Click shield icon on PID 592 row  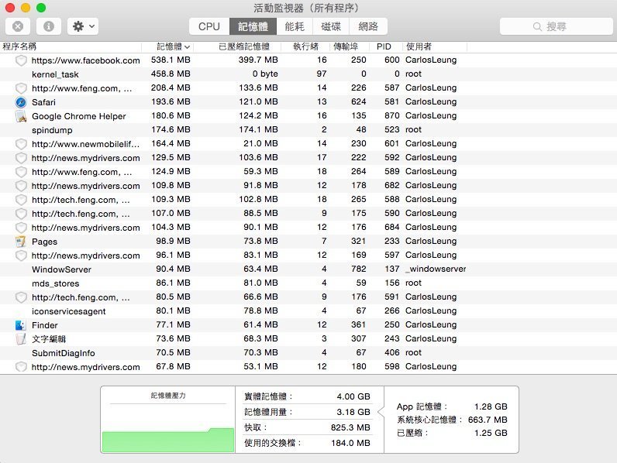(x=21, y=158)
